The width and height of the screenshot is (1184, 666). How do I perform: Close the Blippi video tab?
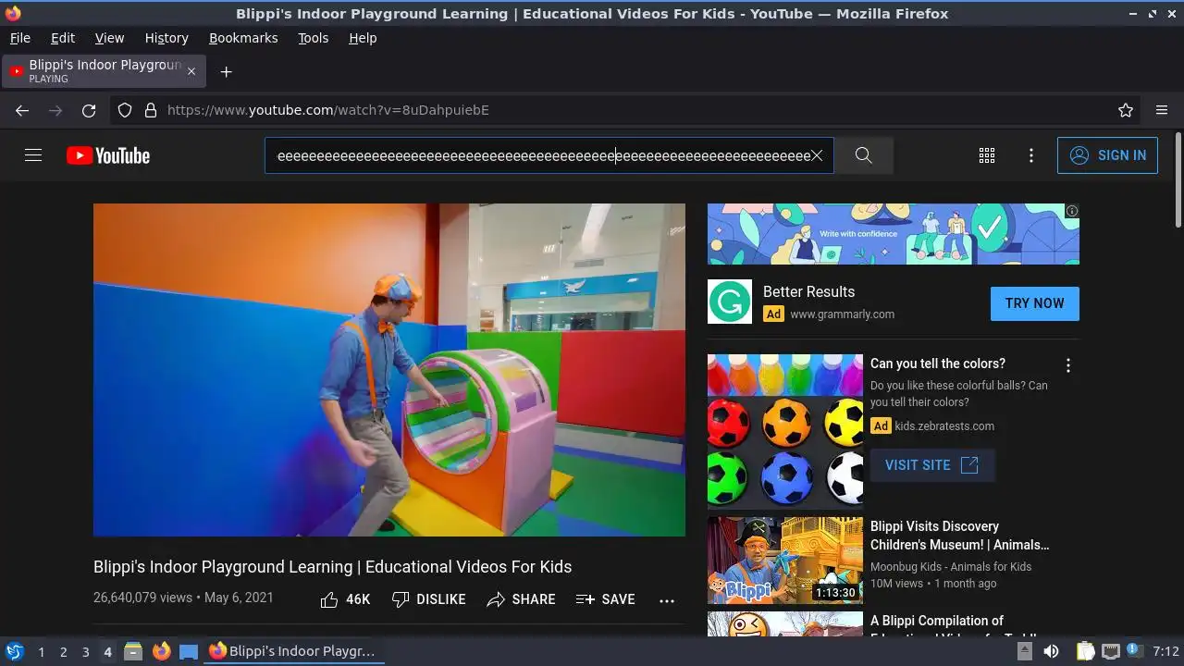[x=191, y=71]
